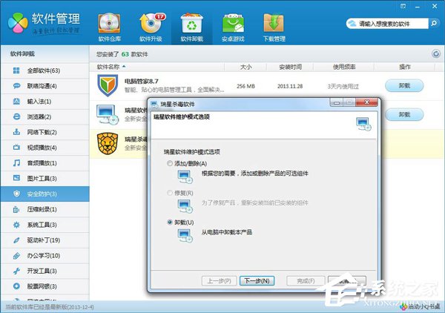Open the 软件仓库 software library icon
Screen dimensions: 445x313
tap(110, 27)
